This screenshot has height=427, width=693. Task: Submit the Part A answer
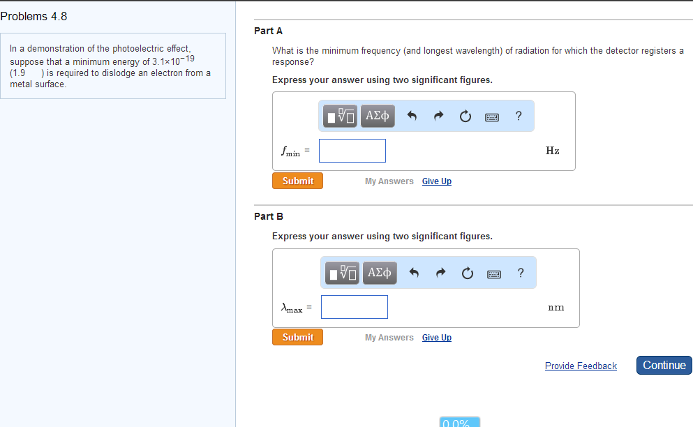point(297,181)
